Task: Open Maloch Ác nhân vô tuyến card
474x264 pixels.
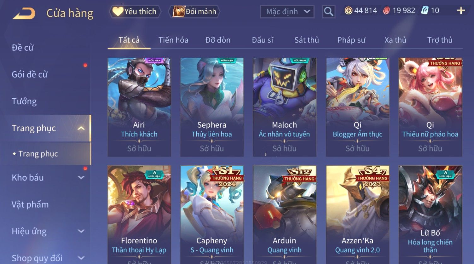Action: pos(285,107)
